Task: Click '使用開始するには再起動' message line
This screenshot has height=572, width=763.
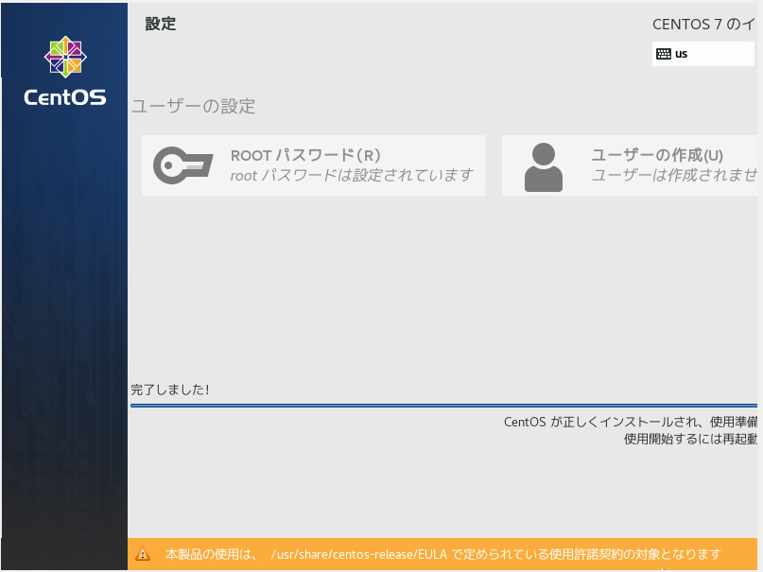Action: (x=690, y=439)
